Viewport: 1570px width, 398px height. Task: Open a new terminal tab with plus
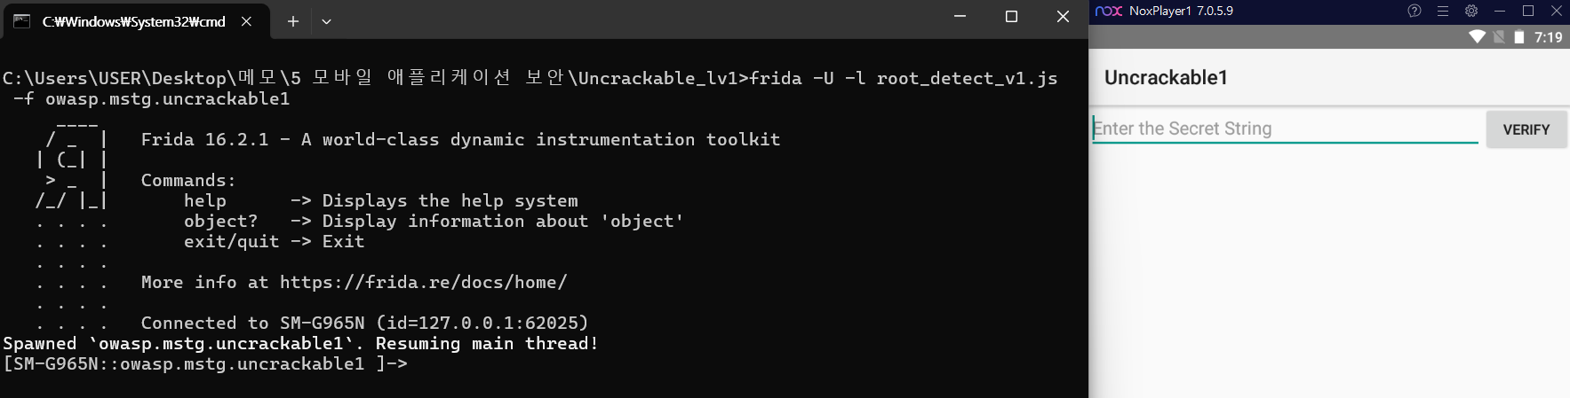click(x=292, y=21)
